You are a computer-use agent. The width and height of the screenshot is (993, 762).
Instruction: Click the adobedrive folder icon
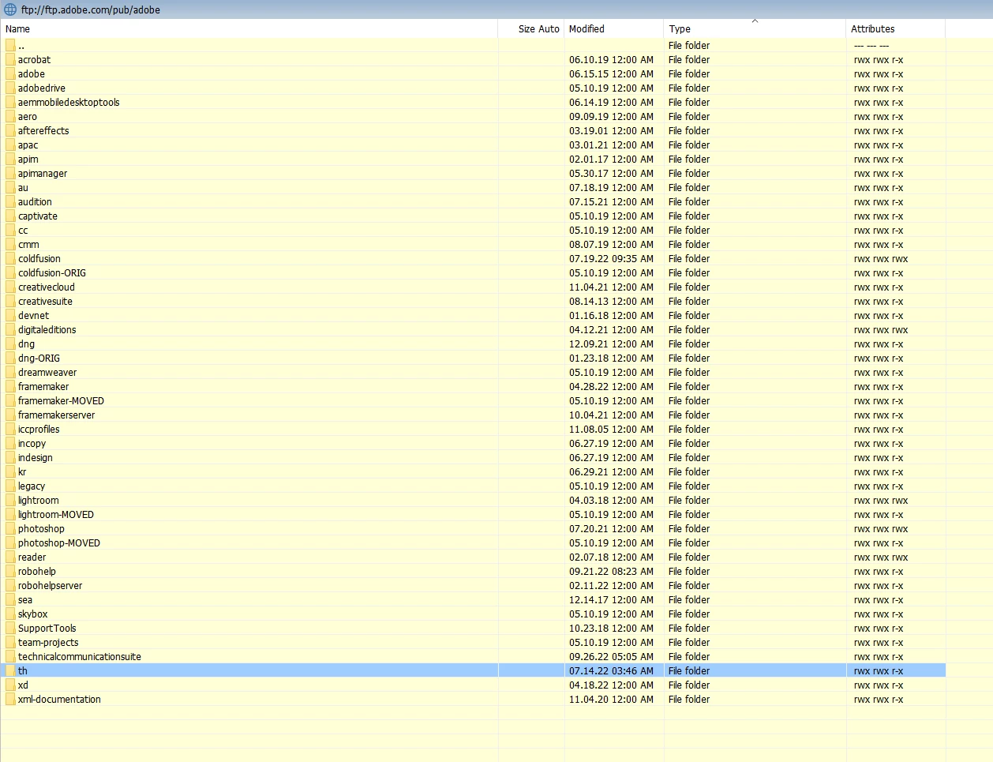click(10, 88)
